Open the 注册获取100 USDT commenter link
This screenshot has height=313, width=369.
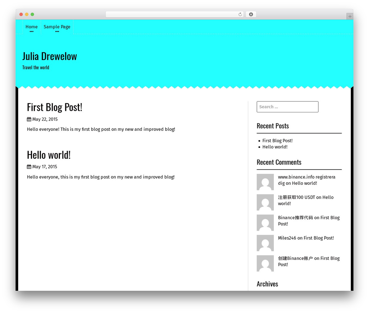296,197
